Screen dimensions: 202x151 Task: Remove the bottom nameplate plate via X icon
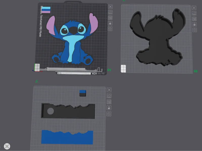tap(109, 90)
